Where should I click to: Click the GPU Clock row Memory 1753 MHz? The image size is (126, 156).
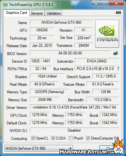point(75,115)
